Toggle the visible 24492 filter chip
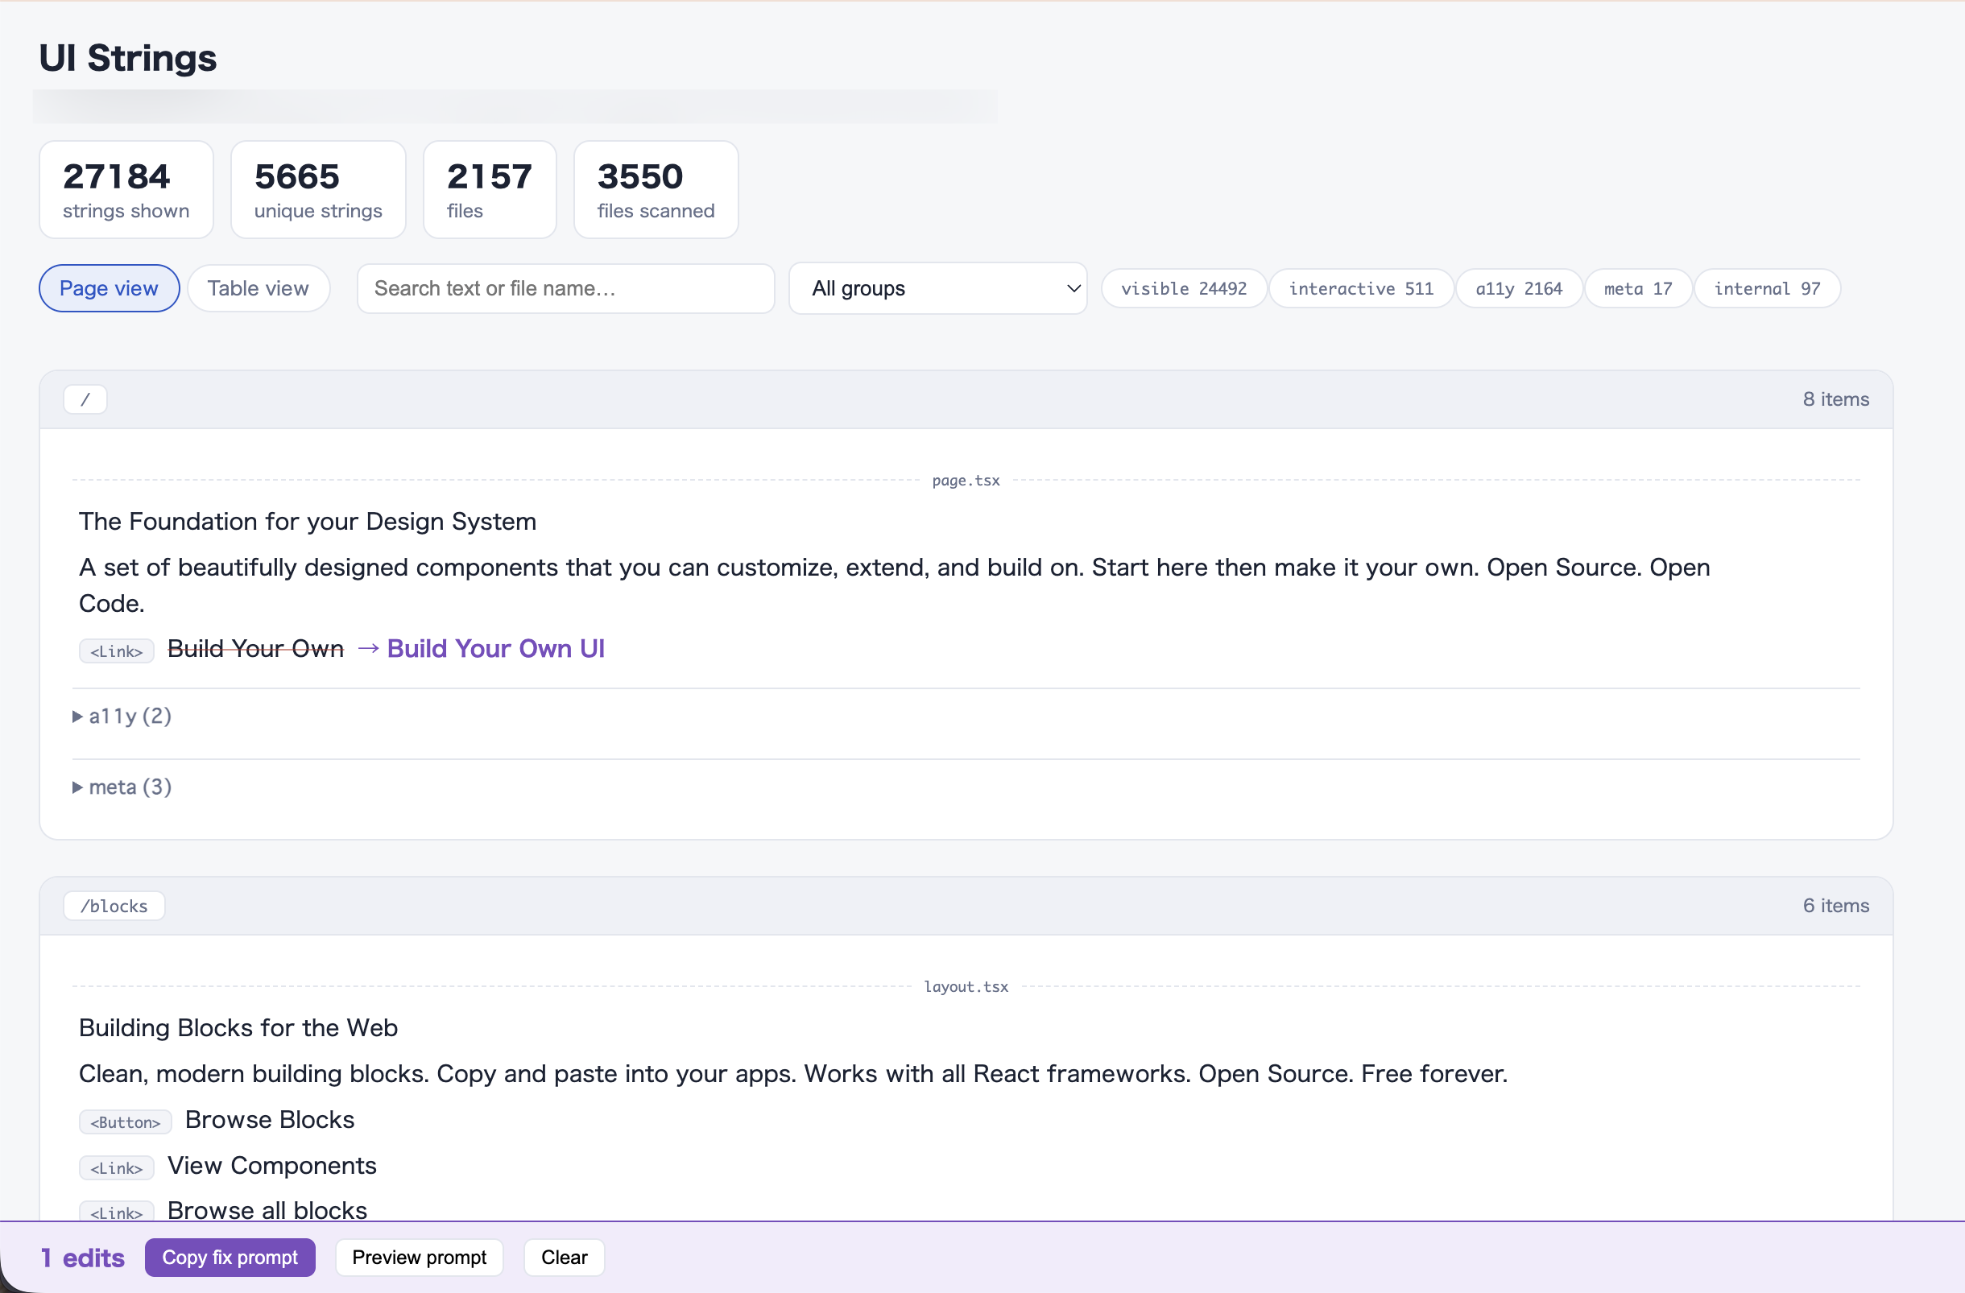This screenshot has height=1293, width=1965. (x=1184, y=288)
